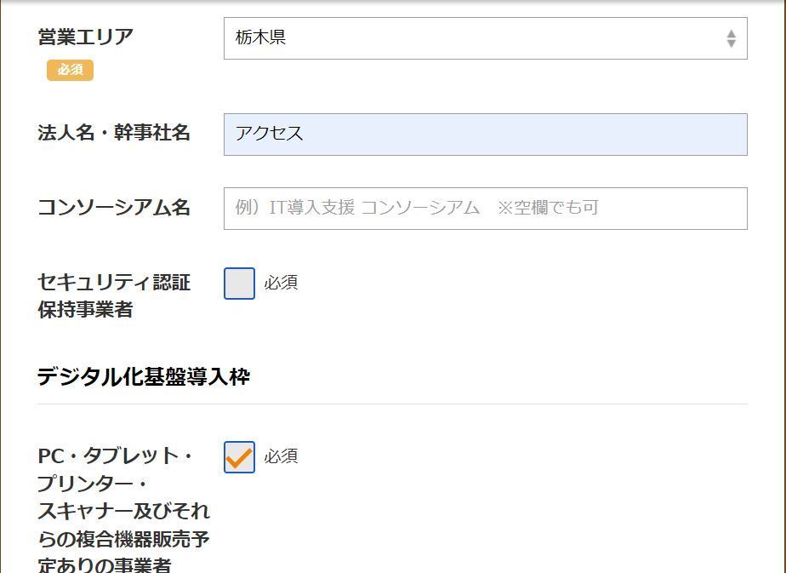786x573 pixels.
Task: Select the displayed 栃木県 value text
Action: (x=260, y=37)
